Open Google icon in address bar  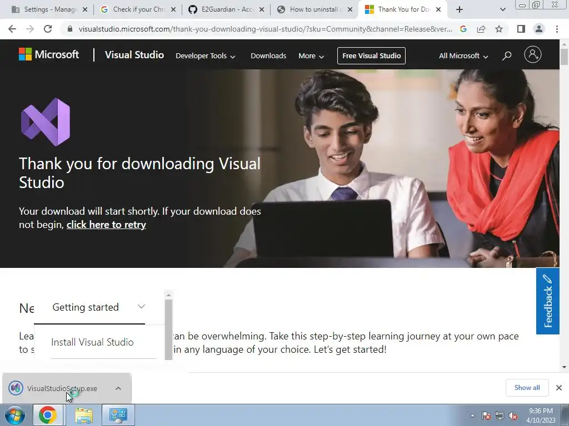click(x=463, y=29)
